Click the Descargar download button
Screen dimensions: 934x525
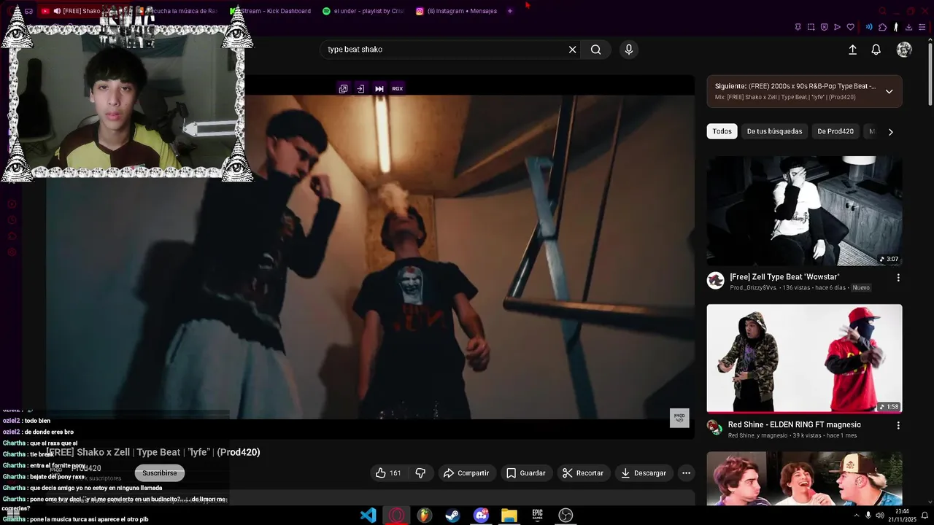click(644, 473)
